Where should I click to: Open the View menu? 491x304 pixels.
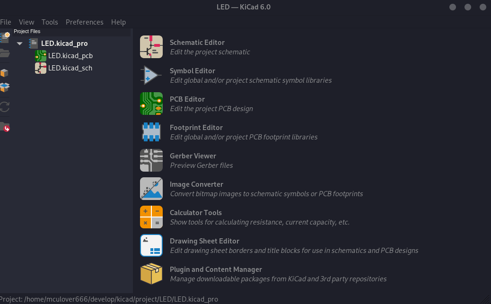coord(26,22)
